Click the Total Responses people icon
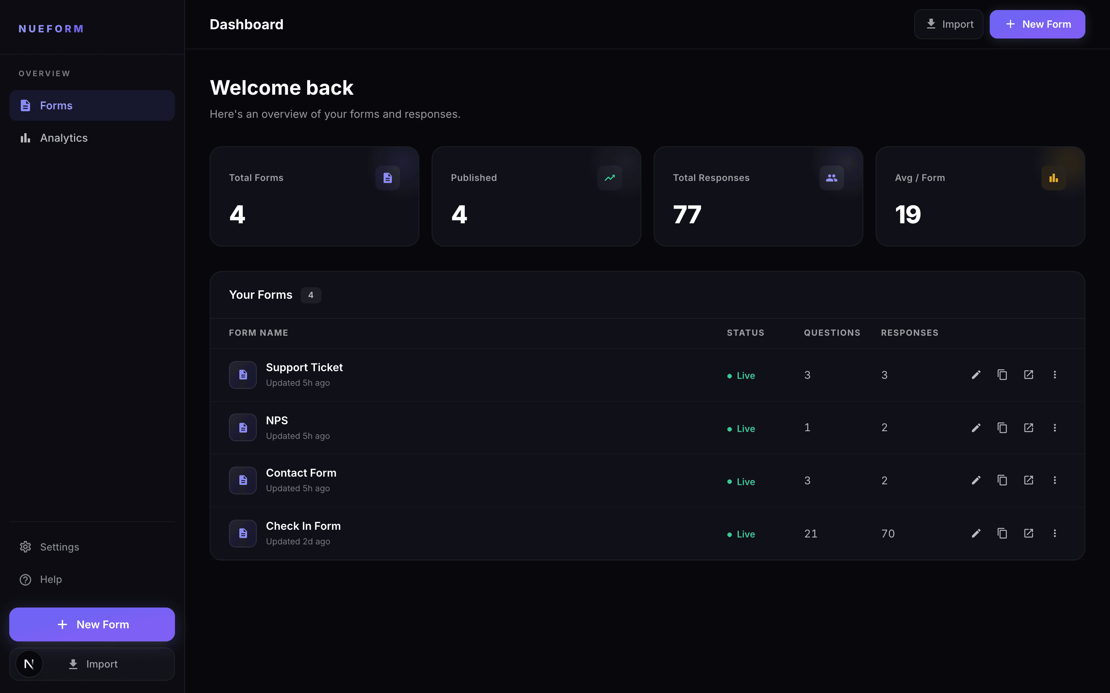The height and width of the screenshot is (693, 1110). tap(832, 178)
